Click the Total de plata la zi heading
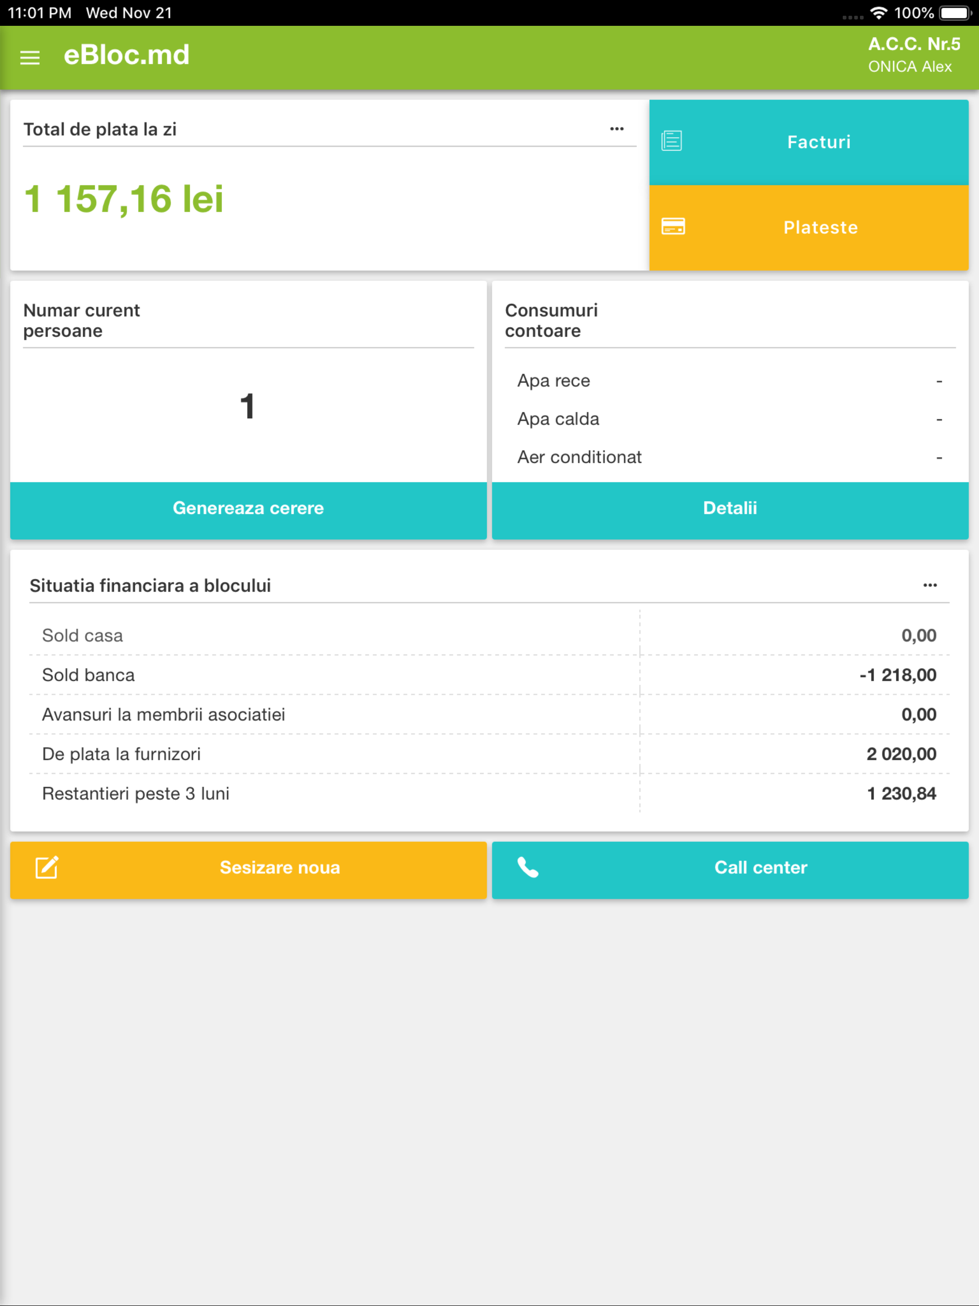Image resolution: width=979 pixels, height=1306 pixels. (100, 129)
